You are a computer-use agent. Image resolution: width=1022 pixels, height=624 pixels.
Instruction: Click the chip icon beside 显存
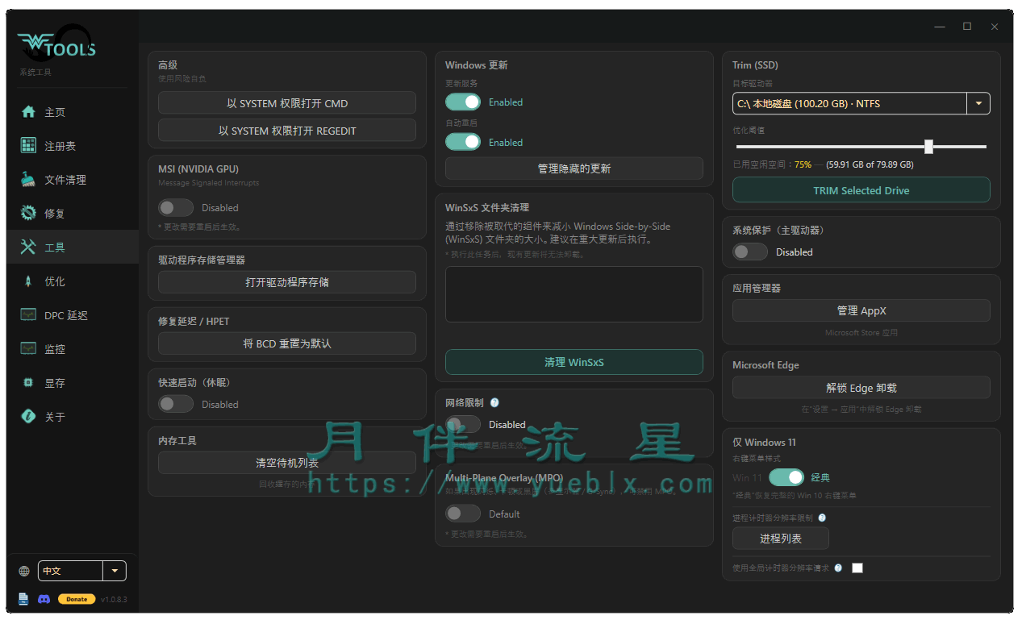pyautogui.click(x=28, y=383)
